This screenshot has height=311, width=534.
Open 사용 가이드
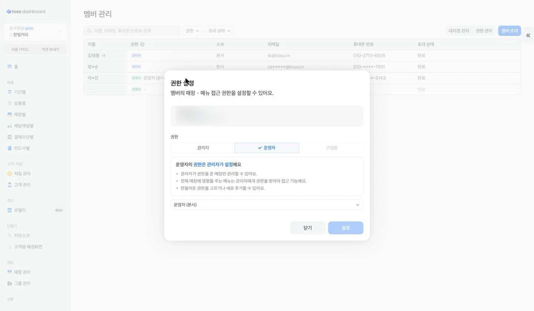coord(20,50)
